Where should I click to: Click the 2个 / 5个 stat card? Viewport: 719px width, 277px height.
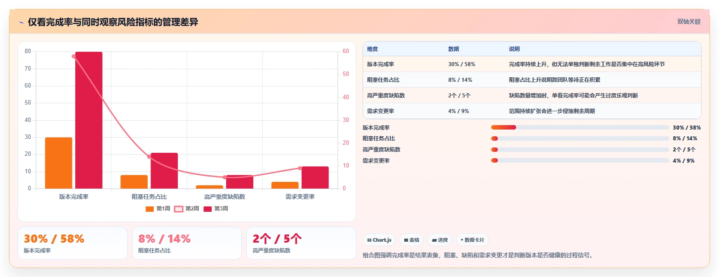pos(301,243)
